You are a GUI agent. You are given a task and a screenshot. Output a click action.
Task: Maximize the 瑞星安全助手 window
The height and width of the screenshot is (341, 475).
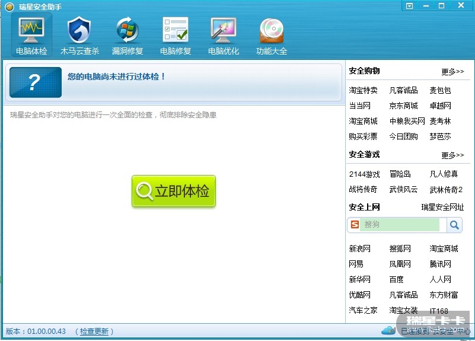[x=441, y=6]
